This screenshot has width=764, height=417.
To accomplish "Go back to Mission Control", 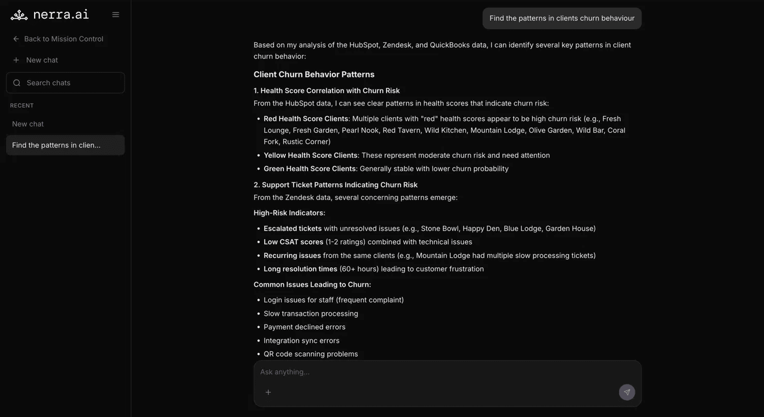I will pyautogui.click(x=58, y=39).
